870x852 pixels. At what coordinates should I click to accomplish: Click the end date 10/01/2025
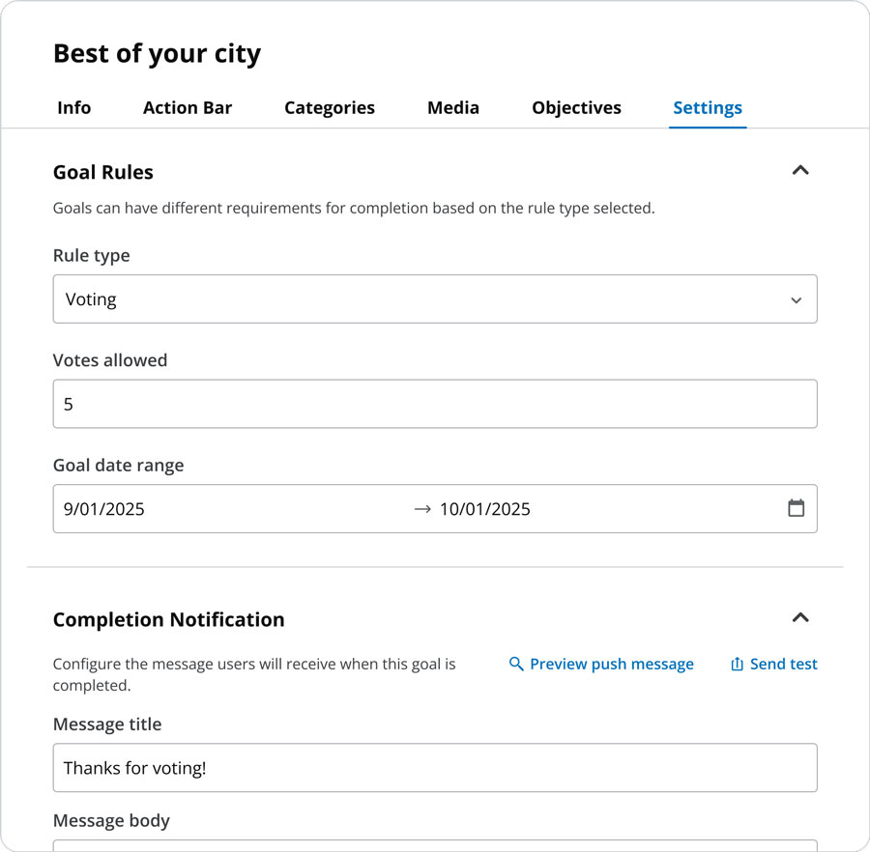click(x=485, y=509)
